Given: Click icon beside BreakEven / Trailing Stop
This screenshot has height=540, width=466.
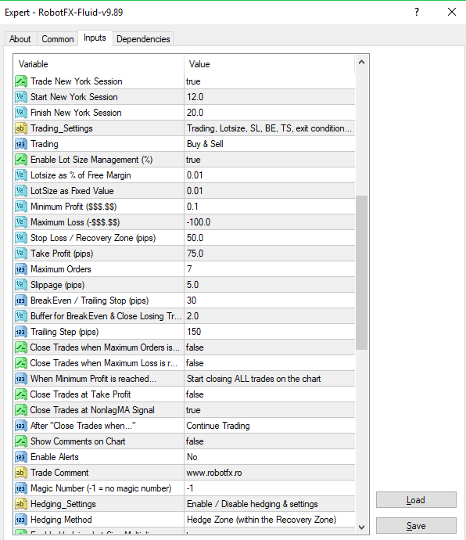Looking at the screenshot, I should [20, 301].
